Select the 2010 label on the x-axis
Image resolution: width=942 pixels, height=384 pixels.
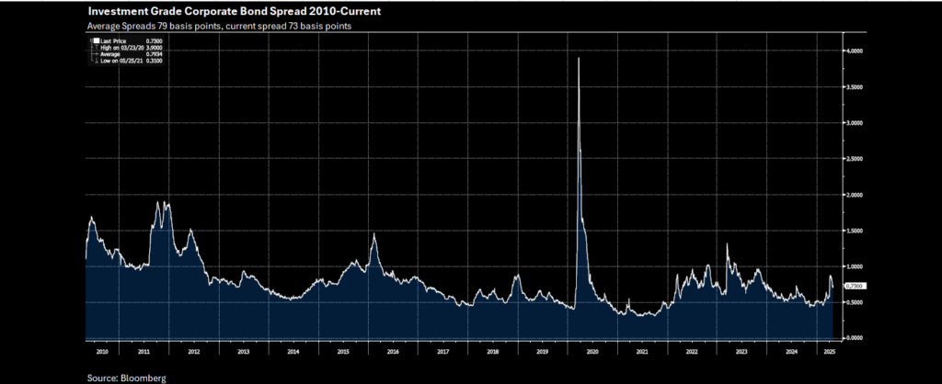click(101, 351)
